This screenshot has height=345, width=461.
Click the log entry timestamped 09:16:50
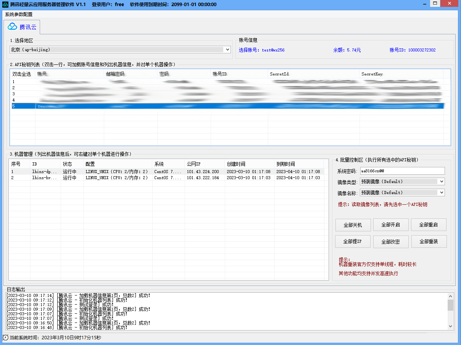tap(78, 323)
